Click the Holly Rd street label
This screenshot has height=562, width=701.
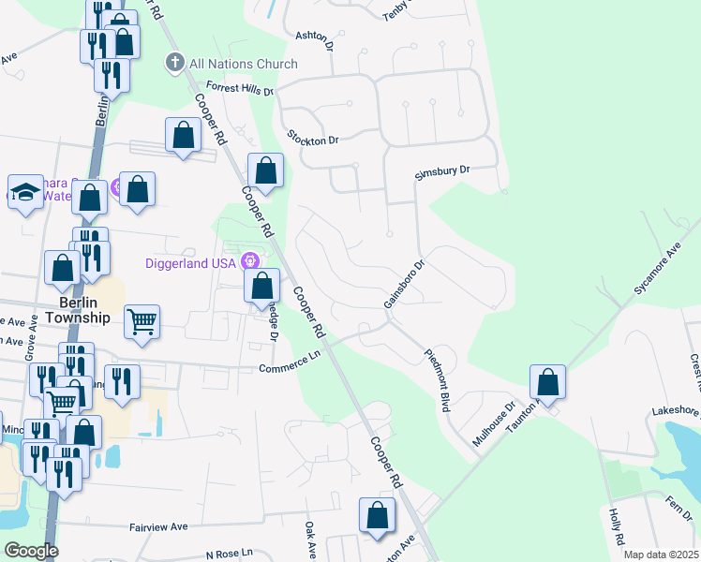coord(616,526)
